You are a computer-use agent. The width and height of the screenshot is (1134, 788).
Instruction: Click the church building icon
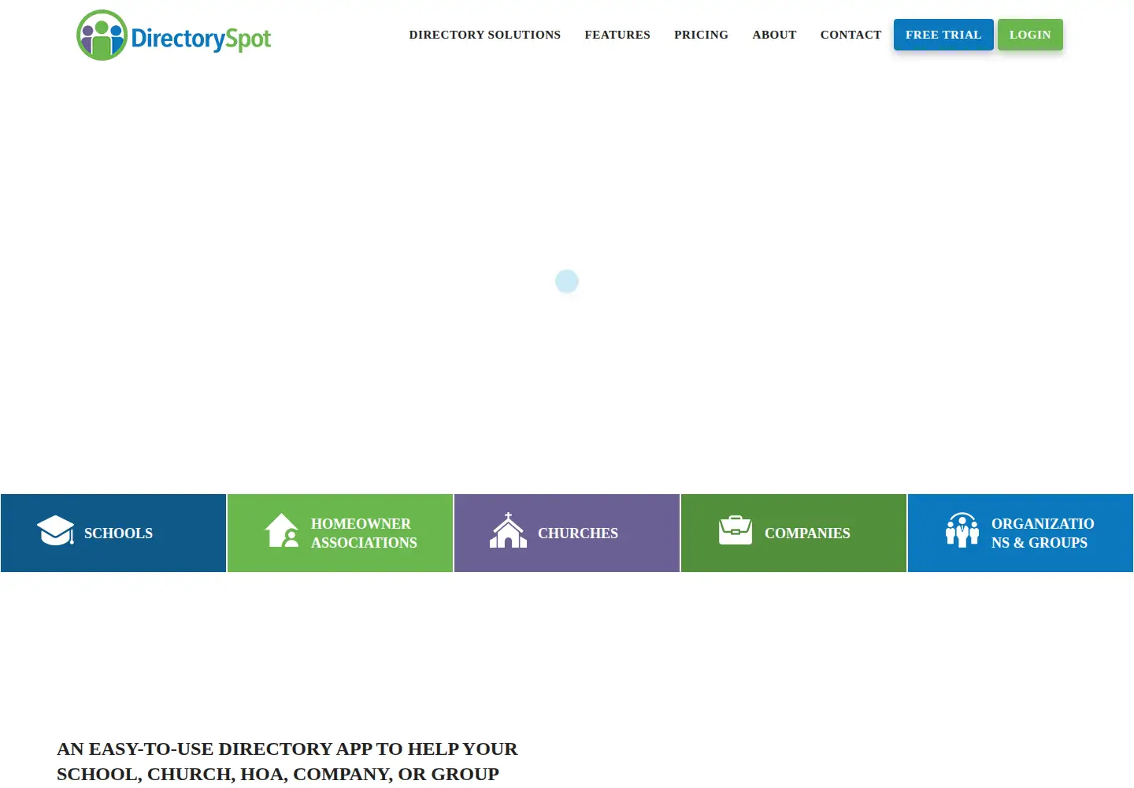[x=509, y=530]
